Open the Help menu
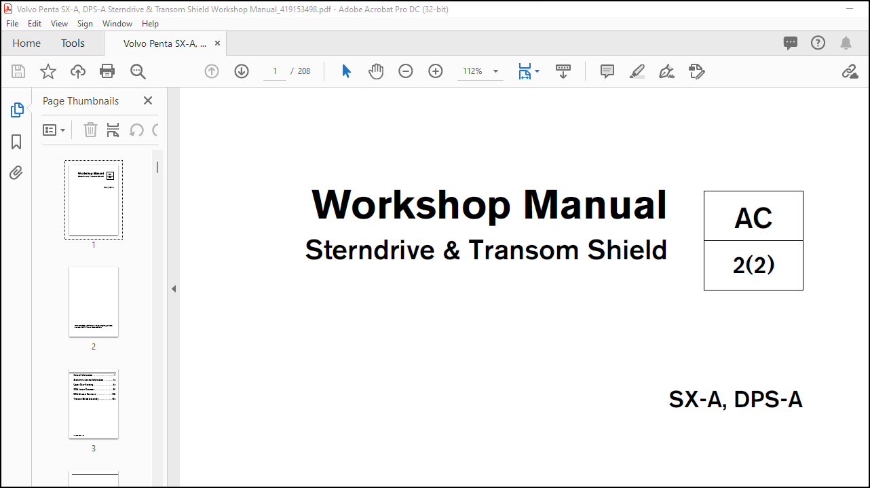The image size is (870, 488). 150,23
